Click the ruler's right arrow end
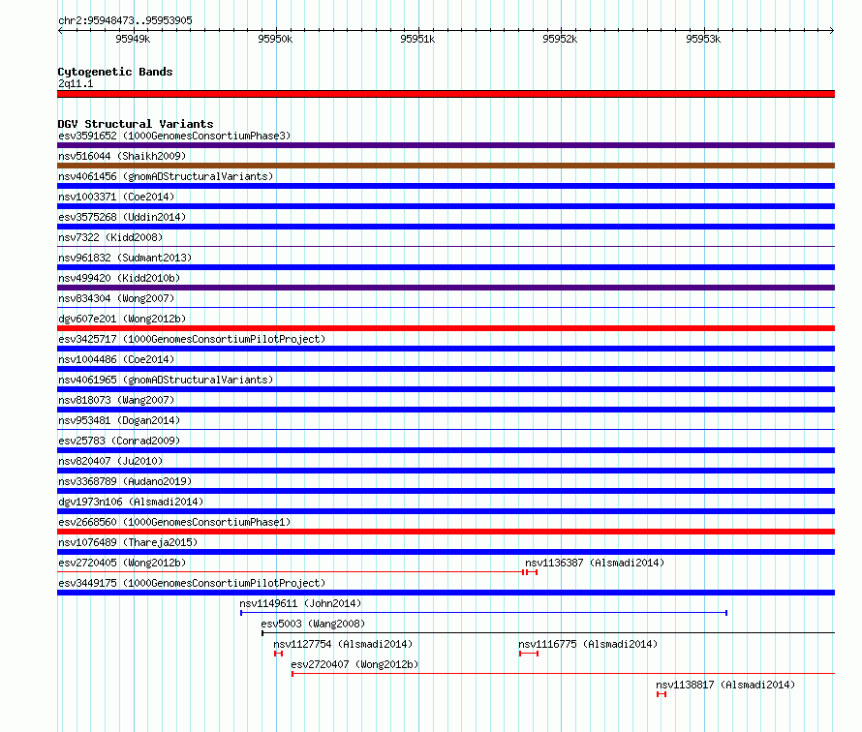 tap(832, 30)
